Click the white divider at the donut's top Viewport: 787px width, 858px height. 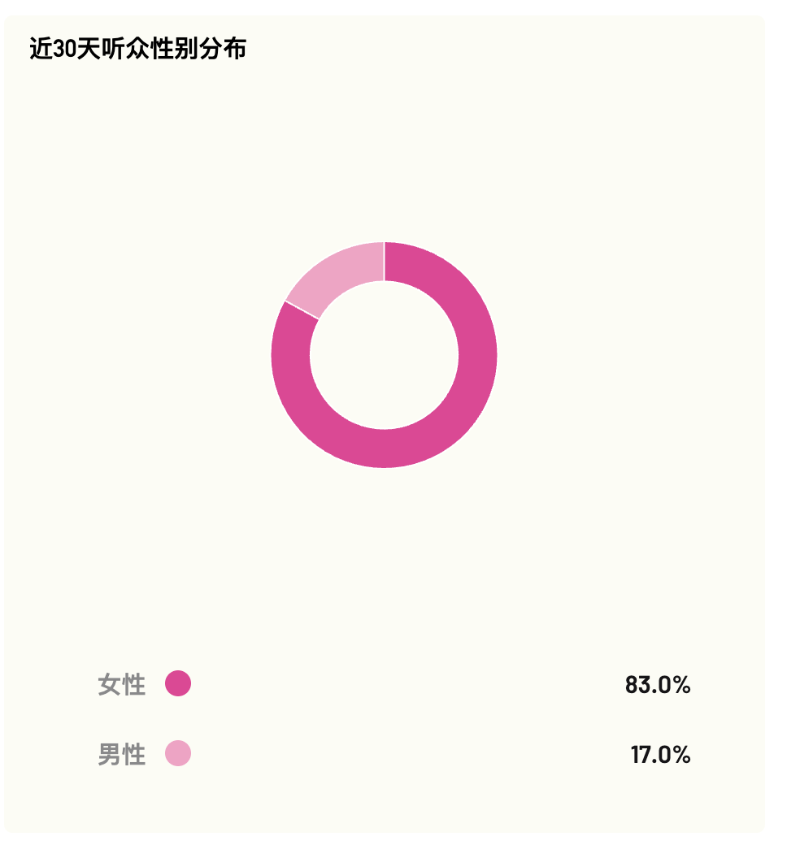[384, 261]
